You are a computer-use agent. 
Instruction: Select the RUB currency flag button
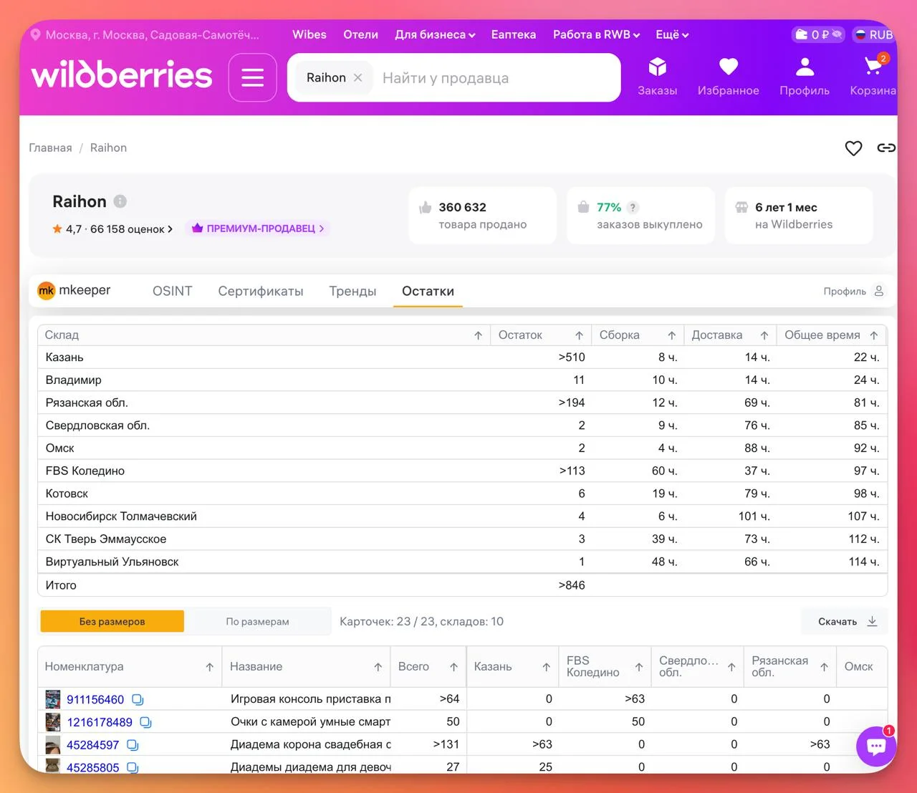[x=875, y=34]
